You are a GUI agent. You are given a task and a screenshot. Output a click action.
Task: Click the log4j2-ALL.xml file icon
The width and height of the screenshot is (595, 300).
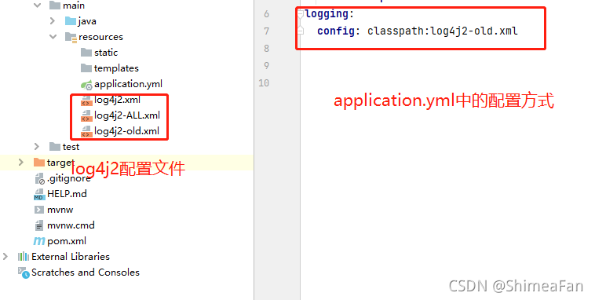click(86, 115)
